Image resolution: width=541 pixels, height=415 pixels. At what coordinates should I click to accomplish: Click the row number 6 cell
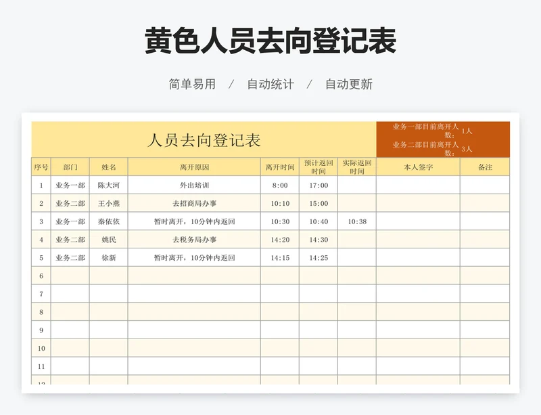click(41, 276)
